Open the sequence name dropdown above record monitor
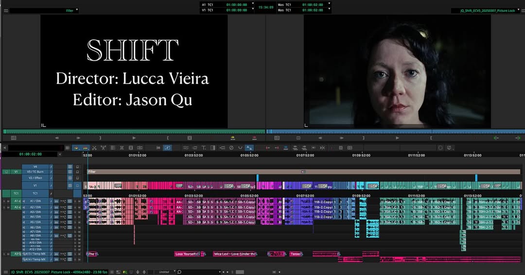This screenshot has width=525, height=275. tap(518, 10)
